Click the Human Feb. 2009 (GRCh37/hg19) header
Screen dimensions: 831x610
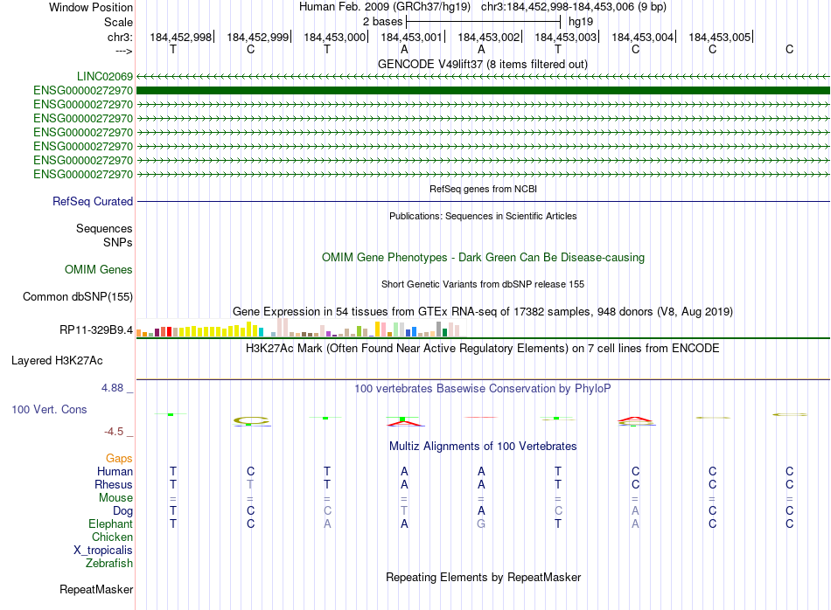pos(385,7)
